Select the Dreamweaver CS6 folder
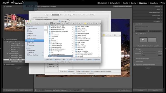This screenshot has width=166, height=93. (56, 47)
